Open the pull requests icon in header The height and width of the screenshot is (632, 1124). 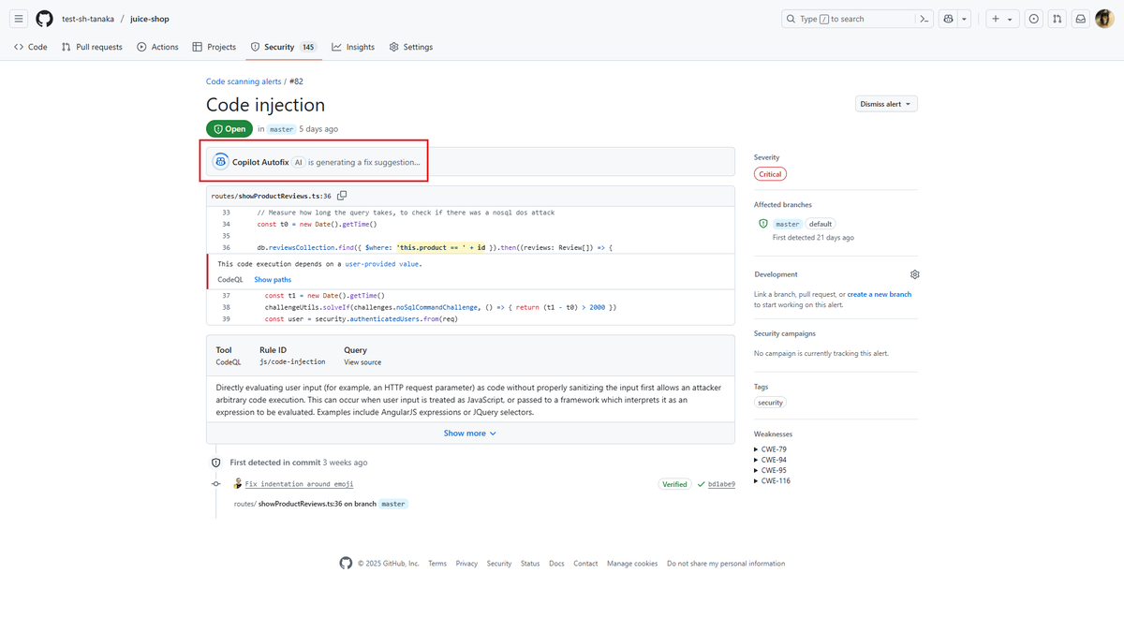point(1057,19)
